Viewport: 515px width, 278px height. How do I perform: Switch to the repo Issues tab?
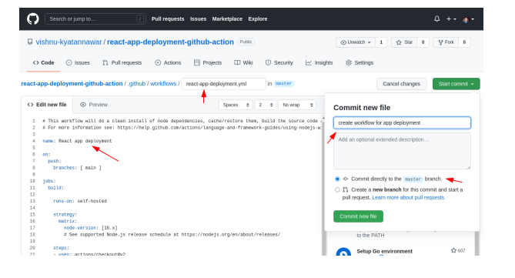78,63
